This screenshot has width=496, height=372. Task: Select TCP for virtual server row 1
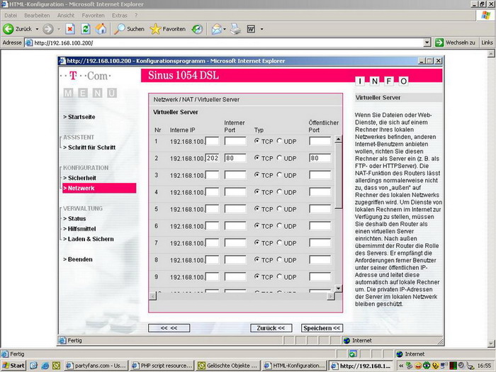[x=257, y=141]
